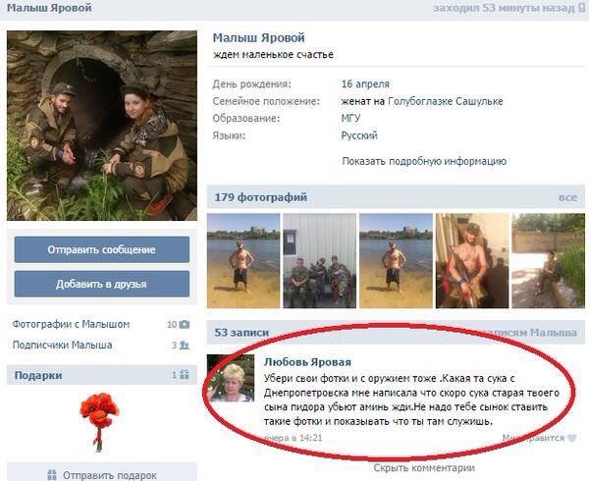
Task: Open the first beach photo thumbnail
Action: pos(243,261)
